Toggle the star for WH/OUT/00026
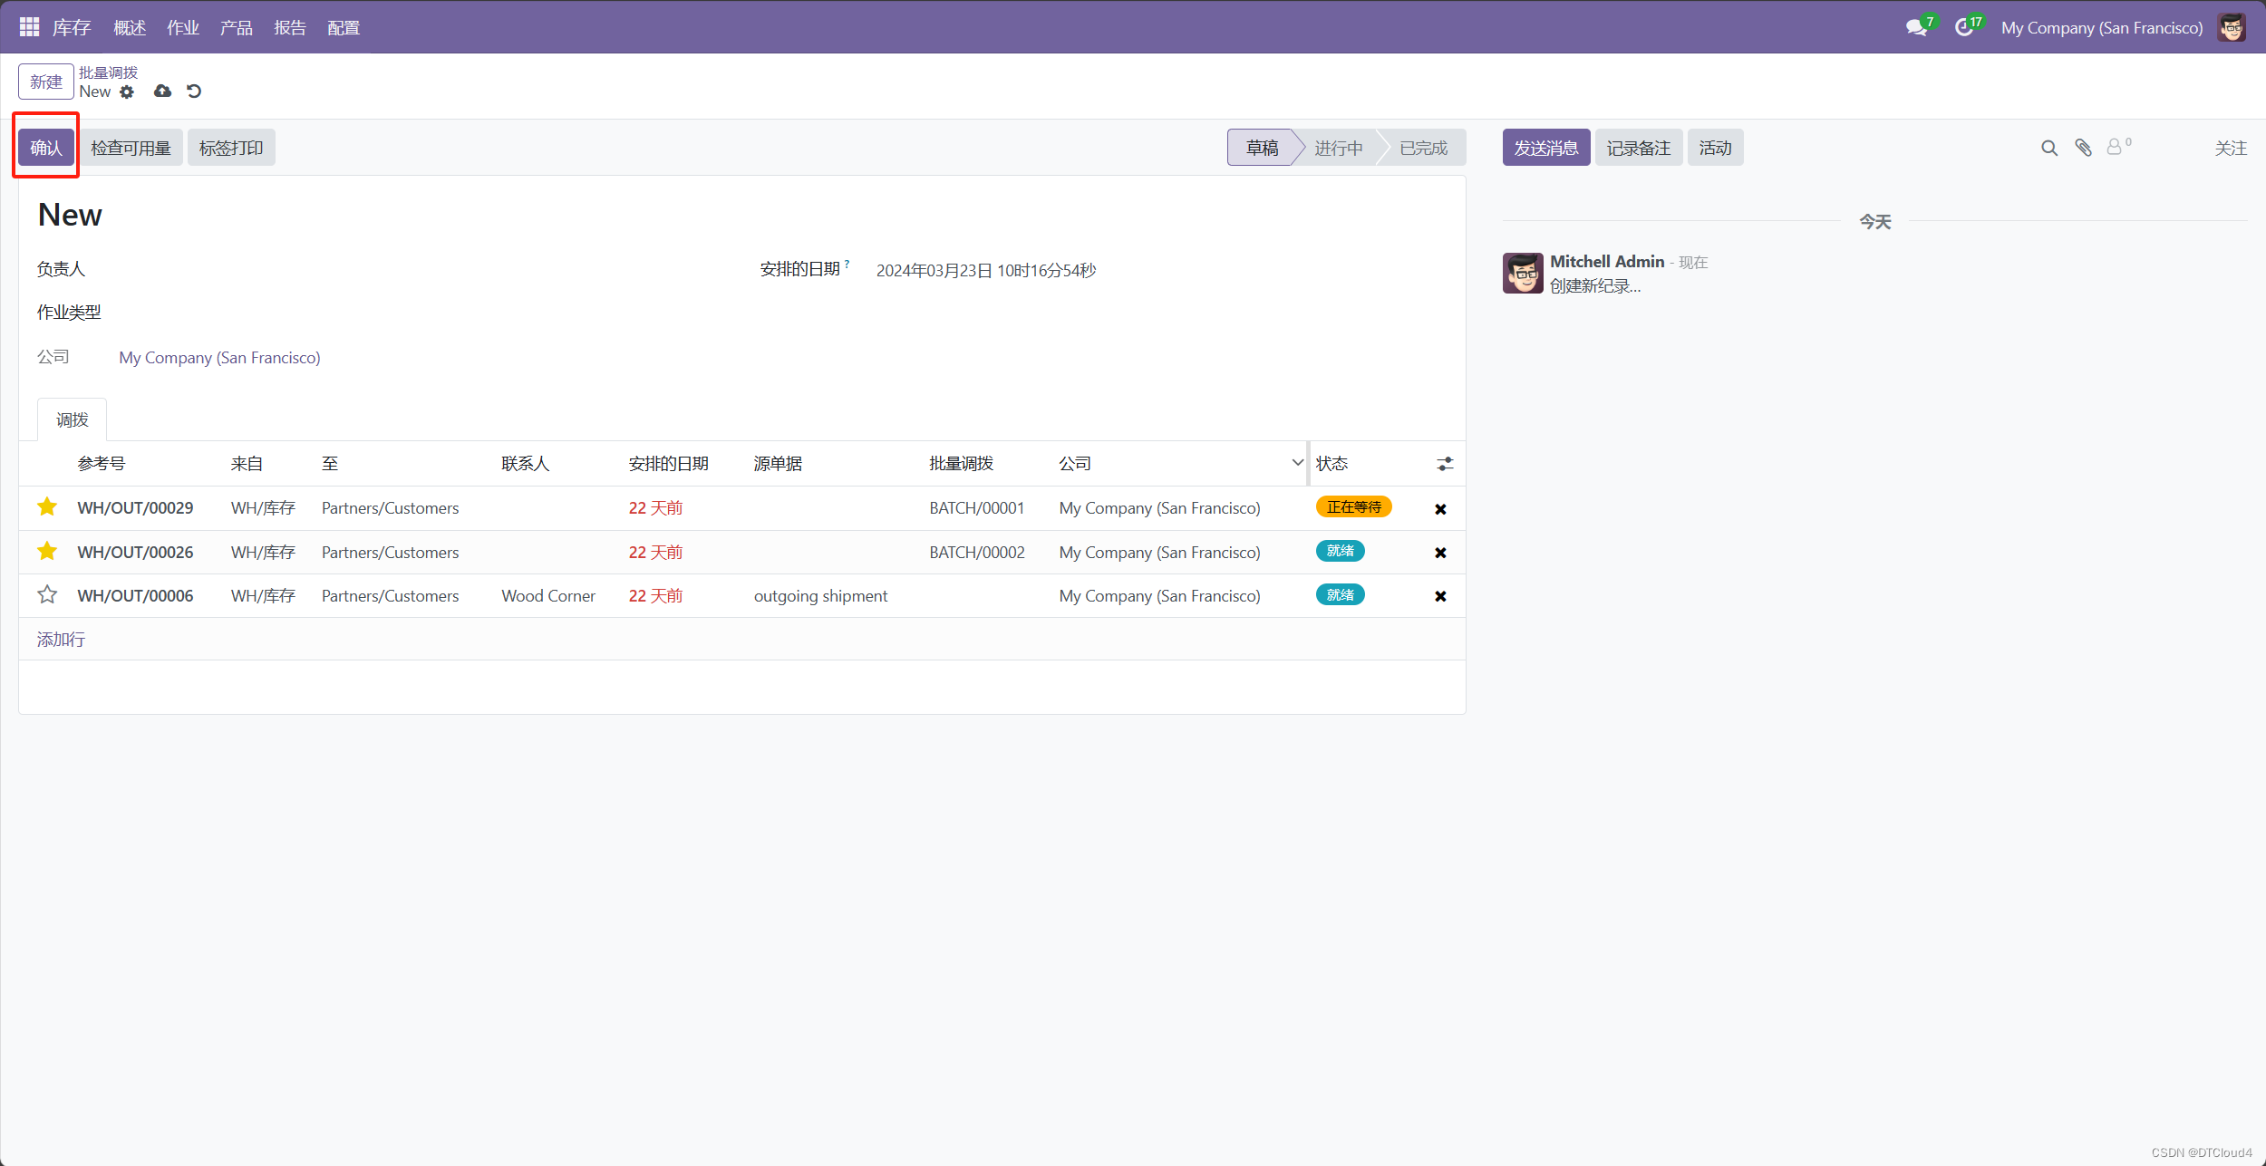The height and width of the screenshot is (1166, 2266). (x=47, y=552)
